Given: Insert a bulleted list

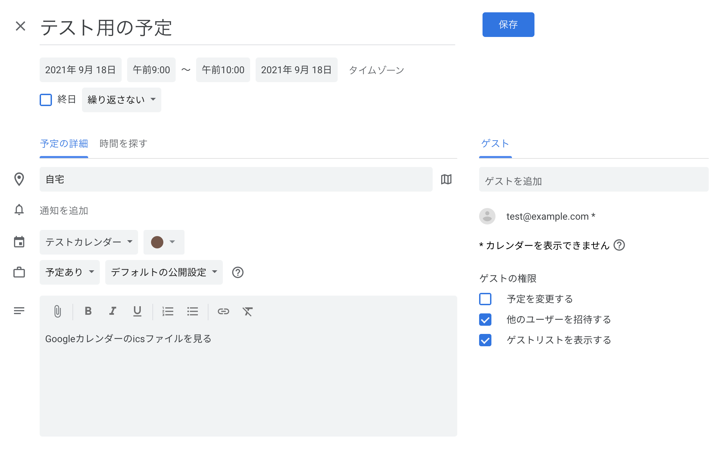Looking at the screenshot, I should (x=192, y=311).
